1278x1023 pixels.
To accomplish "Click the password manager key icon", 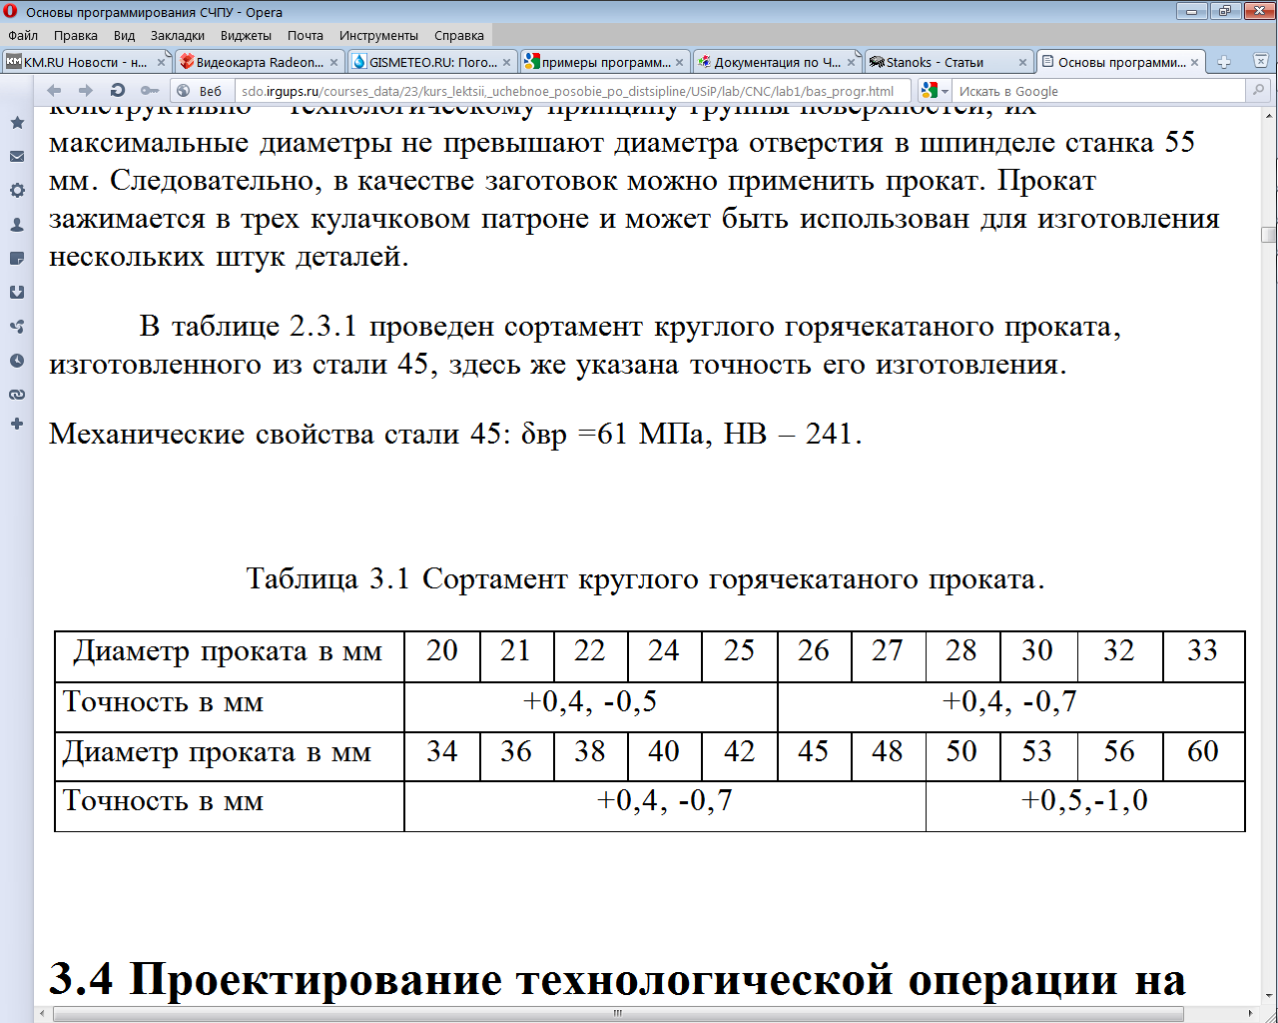I will click(x=150, y=90).
